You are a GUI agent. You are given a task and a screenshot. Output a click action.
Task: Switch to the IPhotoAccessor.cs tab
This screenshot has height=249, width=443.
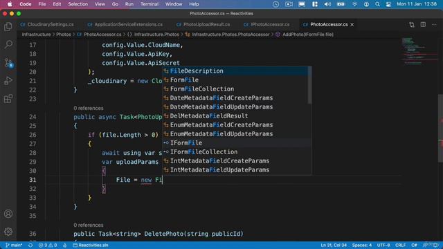click(266, 25)
